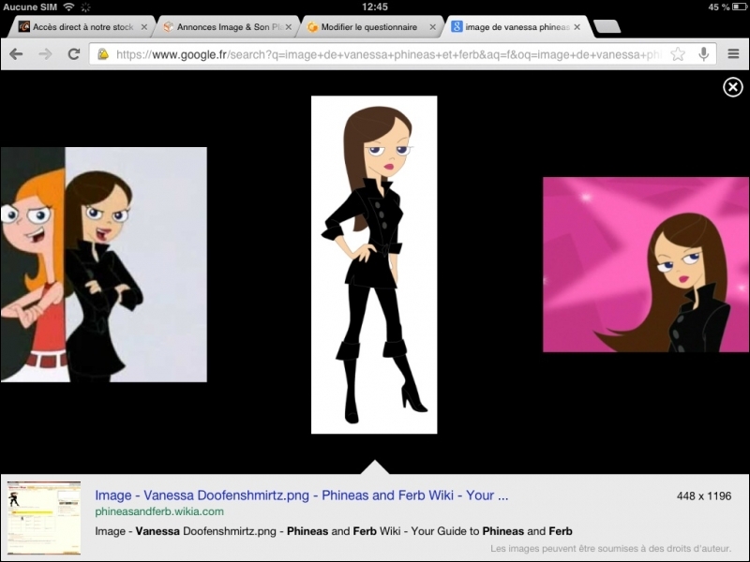750x562 pixels.
Task: Click the 'Les images peuvent être soumises' copyright notice
Action: pos(611,548)
